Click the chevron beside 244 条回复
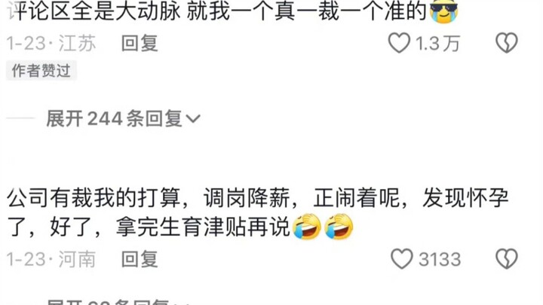 tap(193, 119)
